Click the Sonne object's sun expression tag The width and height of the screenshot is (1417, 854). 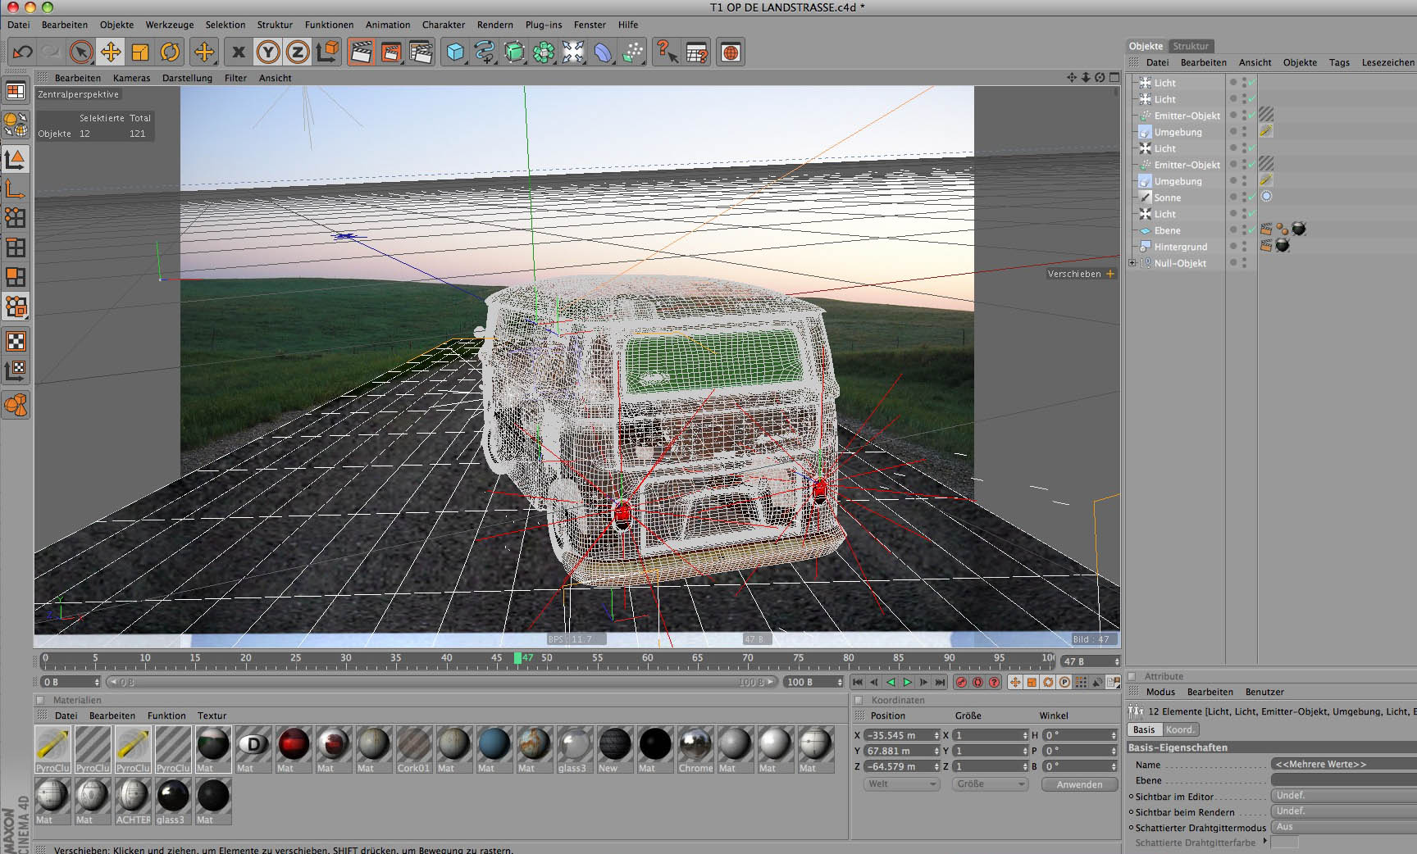click(1266, 197)
